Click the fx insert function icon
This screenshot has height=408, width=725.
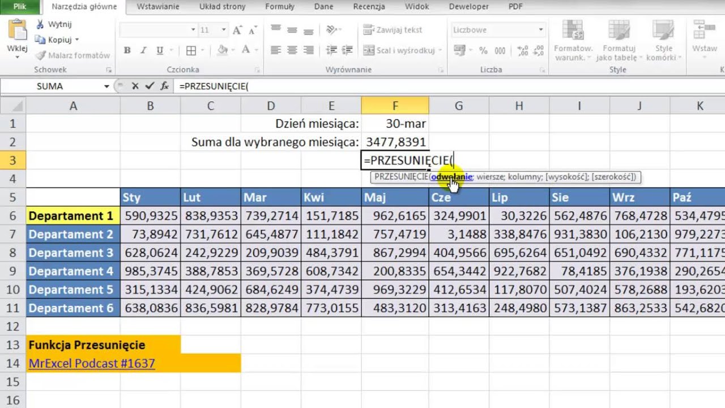click(165, 86)
